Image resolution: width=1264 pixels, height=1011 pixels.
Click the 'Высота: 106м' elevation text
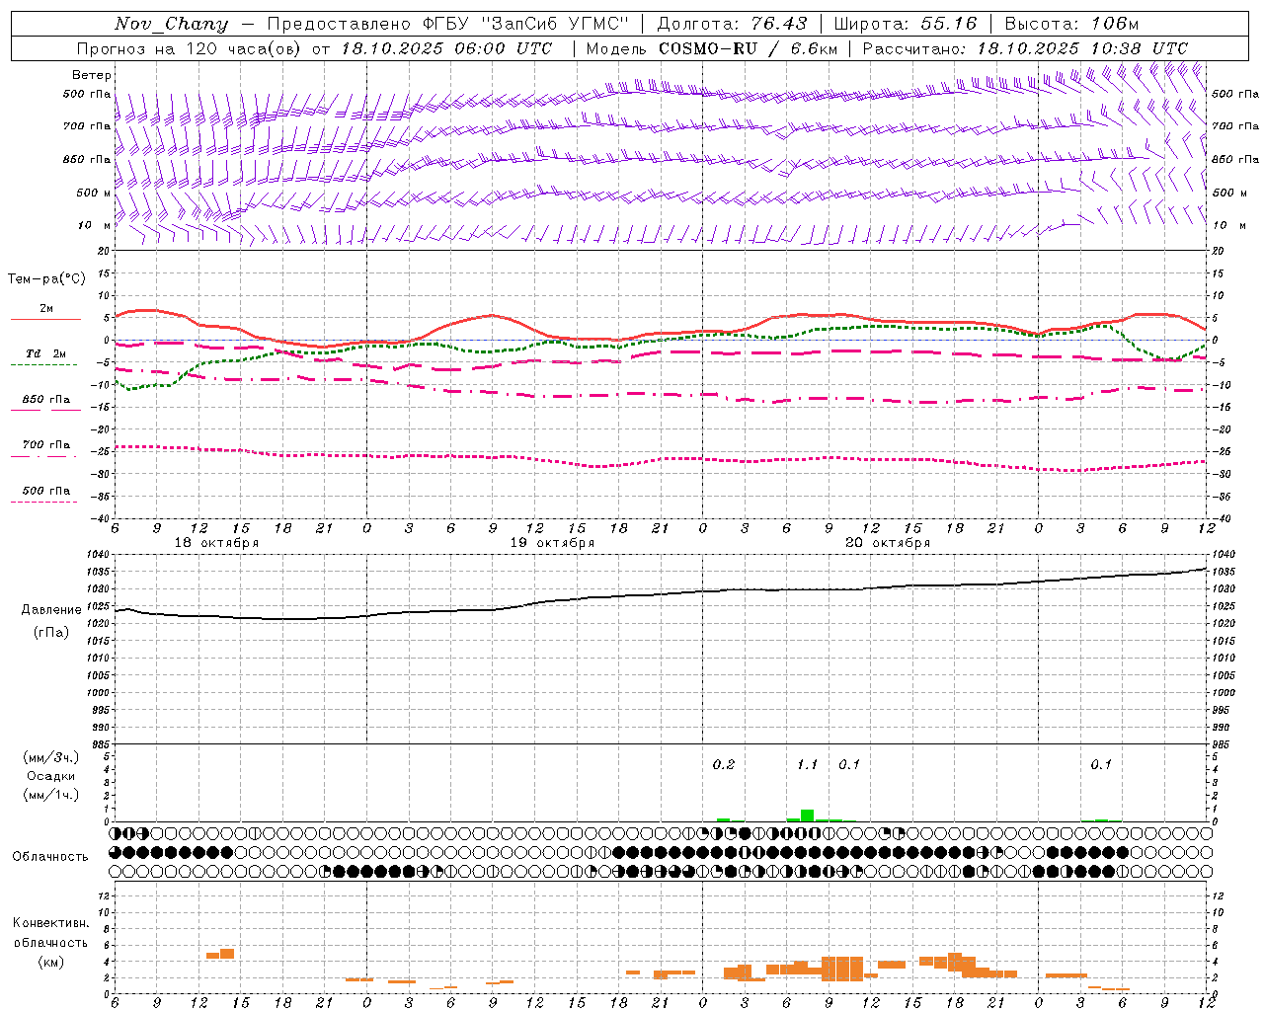pos(1071,24)
